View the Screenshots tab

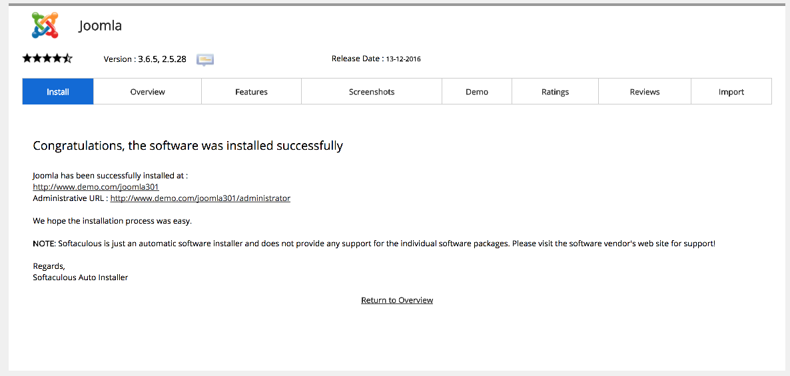coord(372,92)
